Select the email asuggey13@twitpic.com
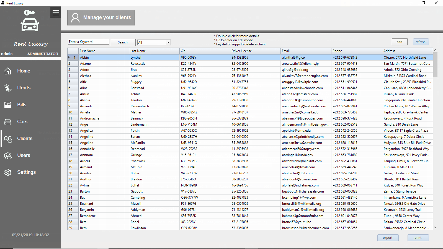The image size is (443, 249). [x=306, y=82]
